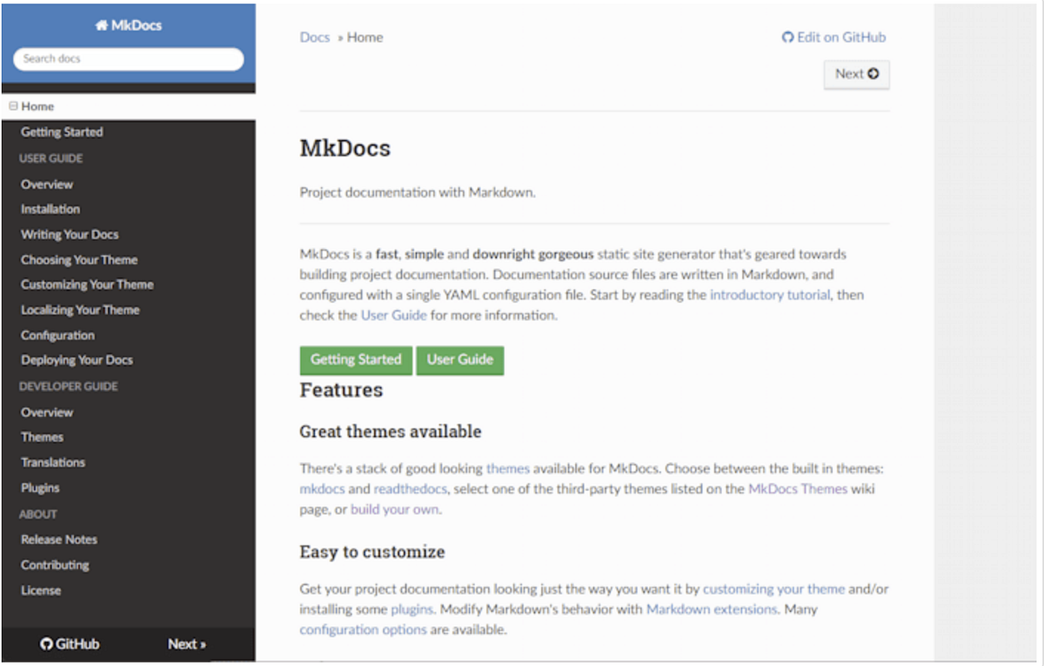1044x666 pixels.
Task: Collapse the Home section in the sidebar
Action: (12, 105)
